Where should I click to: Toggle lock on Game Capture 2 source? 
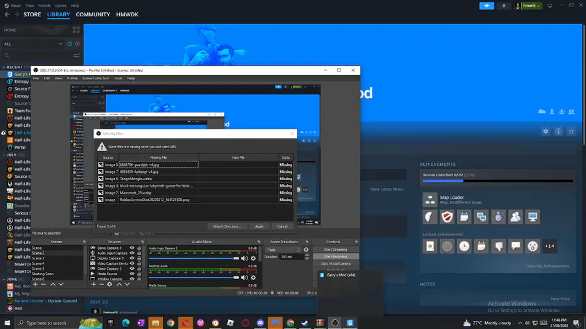(x=139, y=269)
